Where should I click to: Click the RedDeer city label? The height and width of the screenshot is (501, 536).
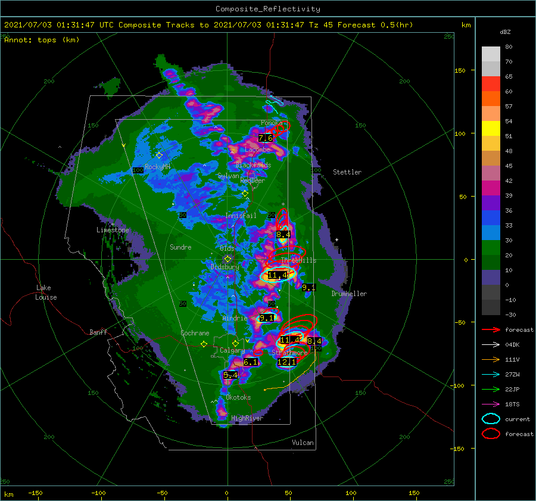(253, 181)
